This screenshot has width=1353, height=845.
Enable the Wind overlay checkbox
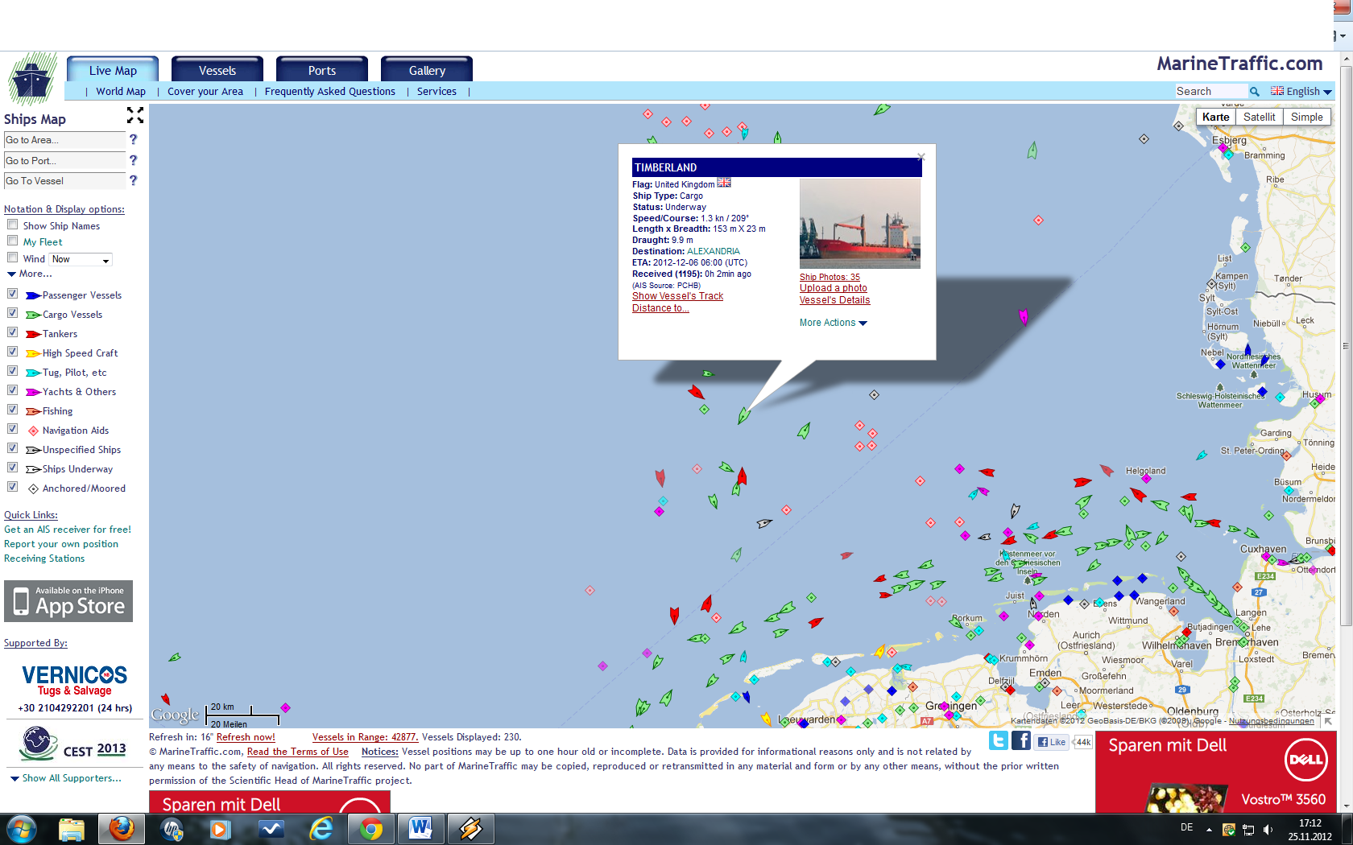[x=12, y=258]
